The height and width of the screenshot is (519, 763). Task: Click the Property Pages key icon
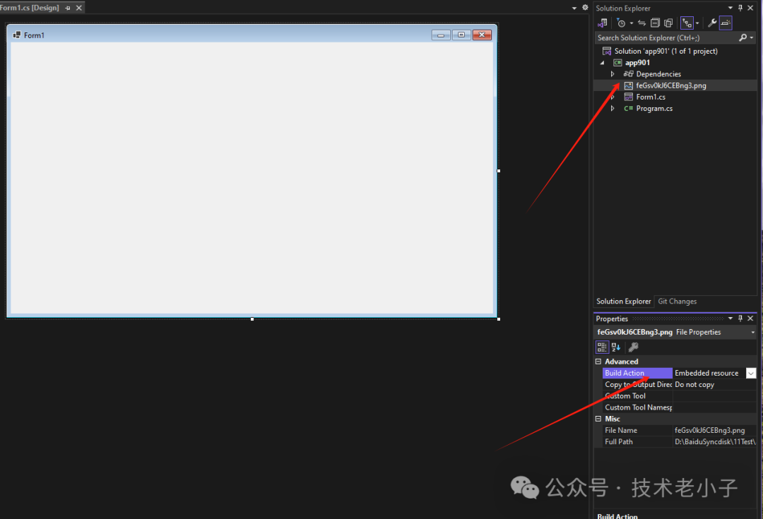point(634,347)
